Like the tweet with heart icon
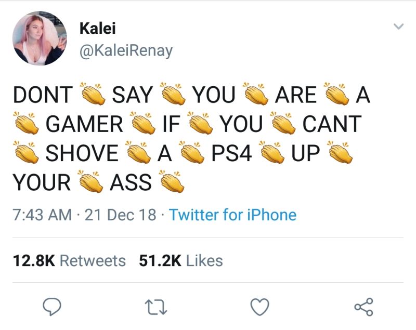 click(260, 307)
